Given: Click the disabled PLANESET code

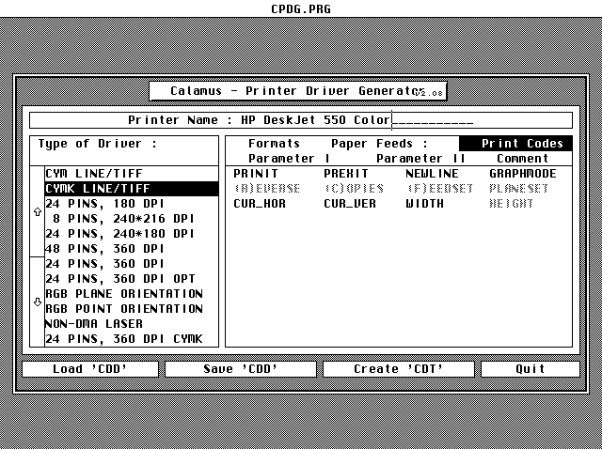Looking at the screenshot, I should (518, 189).
